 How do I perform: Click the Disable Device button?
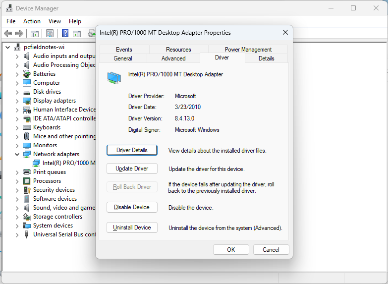132,207
